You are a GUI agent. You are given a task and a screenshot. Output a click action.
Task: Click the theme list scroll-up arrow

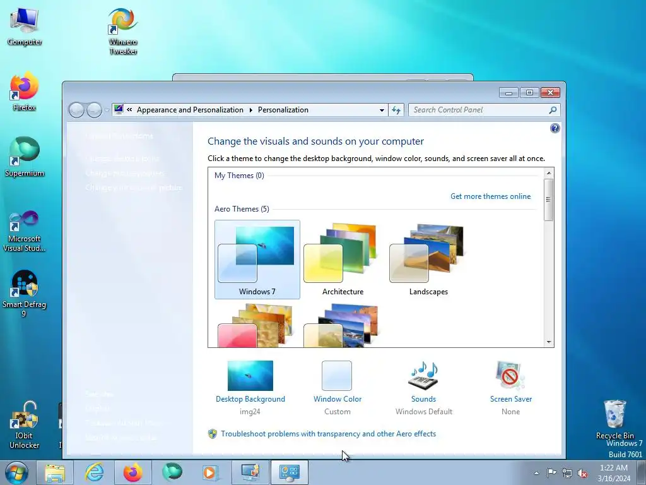point(548,173)
